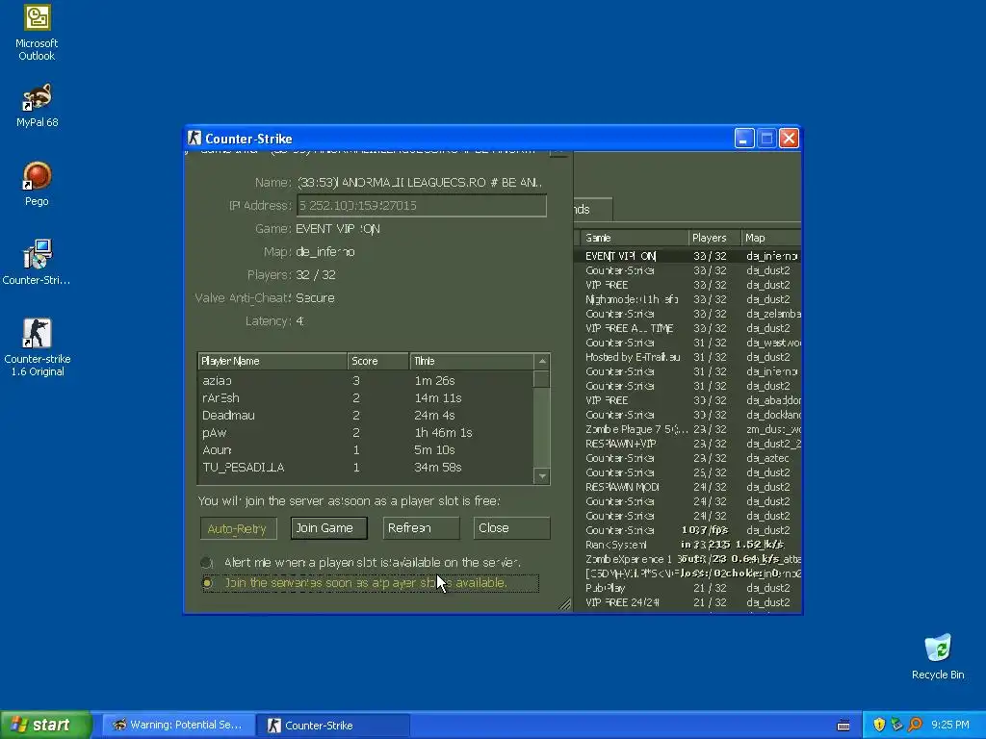The height and width of the screenshot is (739, 986).
Task: Click the yellow security shield tray icon
Action: click(x=879, y=726)
